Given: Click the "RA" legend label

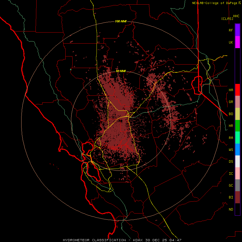Looking at the screenshot, I should point(231,138).
